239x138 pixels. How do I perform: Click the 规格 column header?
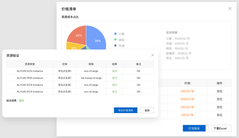(91, 64)
